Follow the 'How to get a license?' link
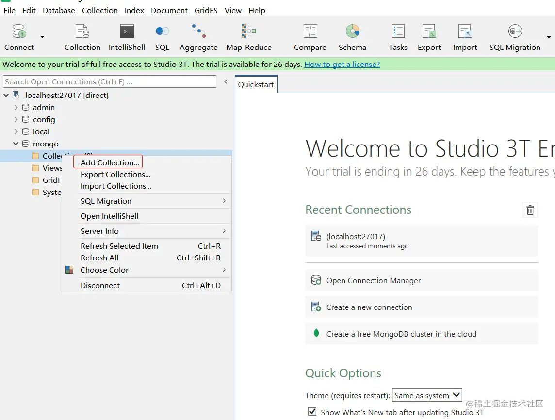Image resolution: width=555 pixels, height=420 pixels. coord(342,65)
